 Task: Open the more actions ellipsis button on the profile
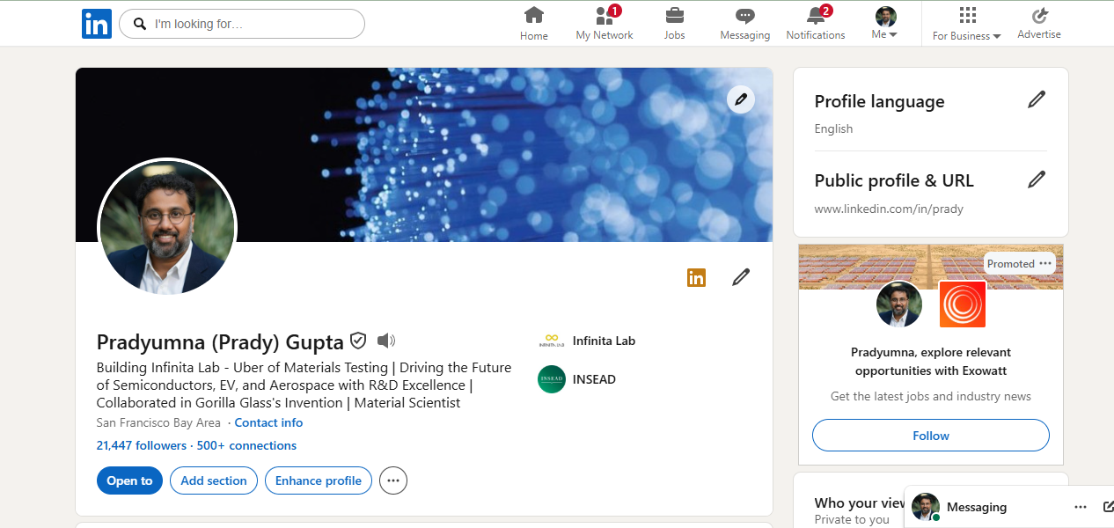click(393, 480)
